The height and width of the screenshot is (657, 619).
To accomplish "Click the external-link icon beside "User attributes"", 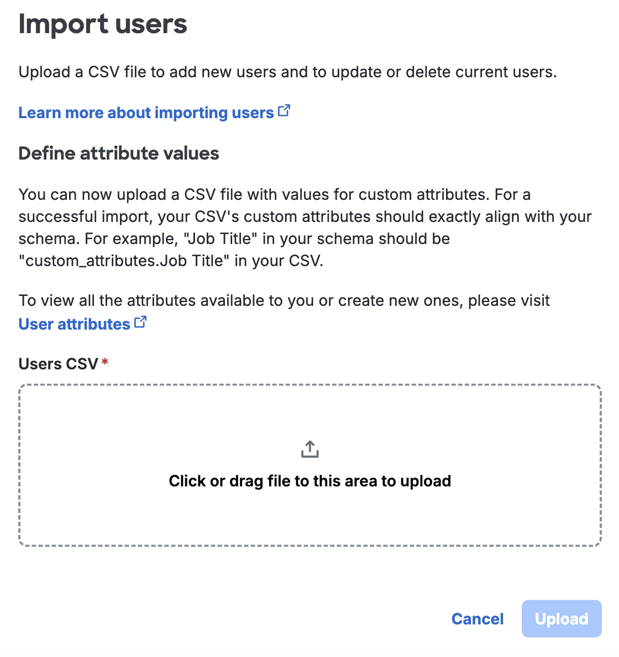I will coord(140,321).
